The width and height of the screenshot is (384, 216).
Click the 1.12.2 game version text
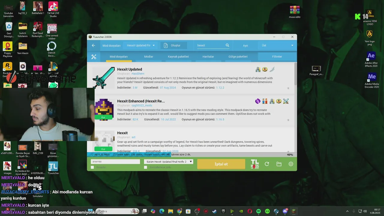click(220, 88)
